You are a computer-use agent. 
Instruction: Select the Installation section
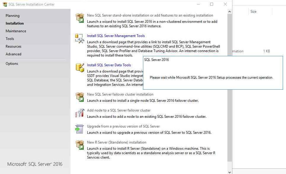(x=15, y=23)
